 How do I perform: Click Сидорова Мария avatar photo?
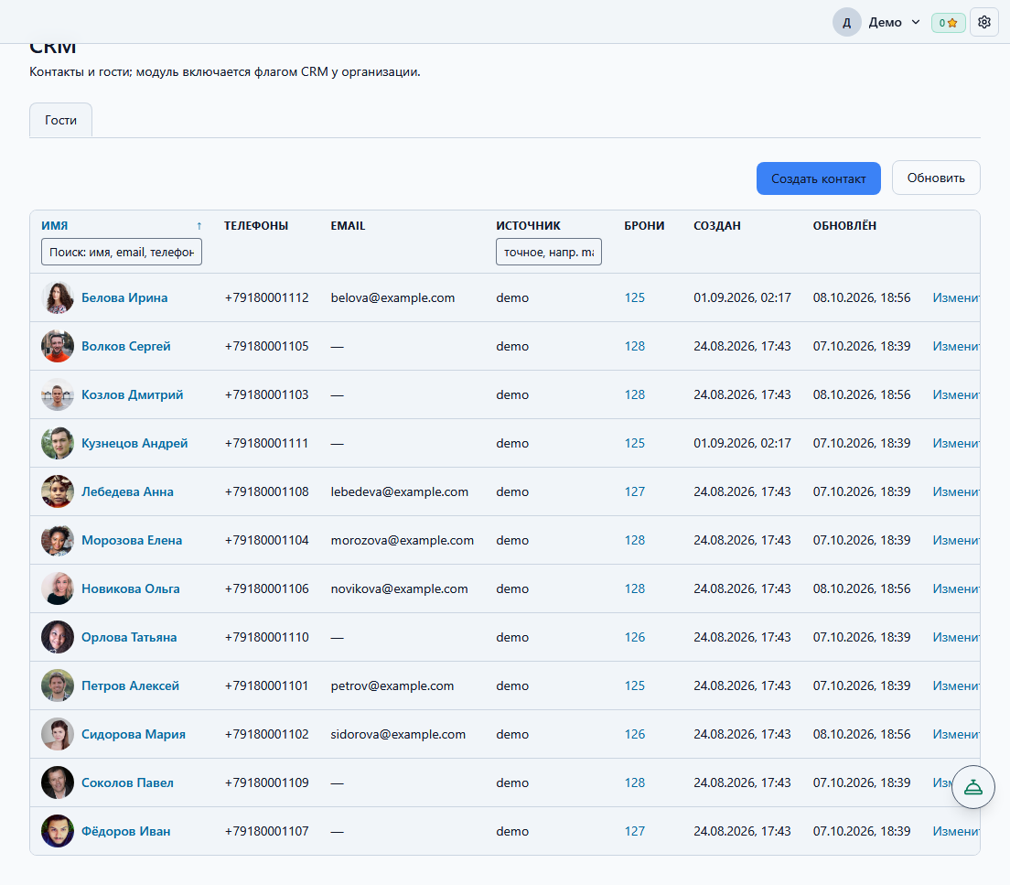(58, 734)
